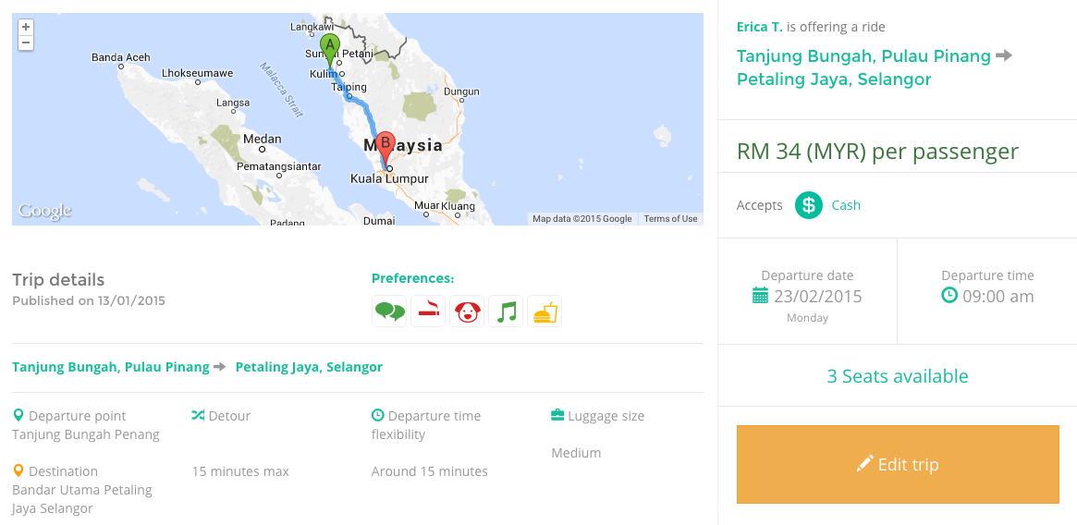The width and height of the screenshot is (1077, 525).
Task: Click the green music note preference icon
Action: click(506, 311)
